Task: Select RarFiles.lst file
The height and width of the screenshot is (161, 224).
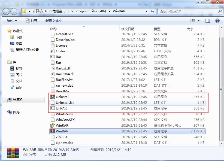Action: tap(128, 80)
